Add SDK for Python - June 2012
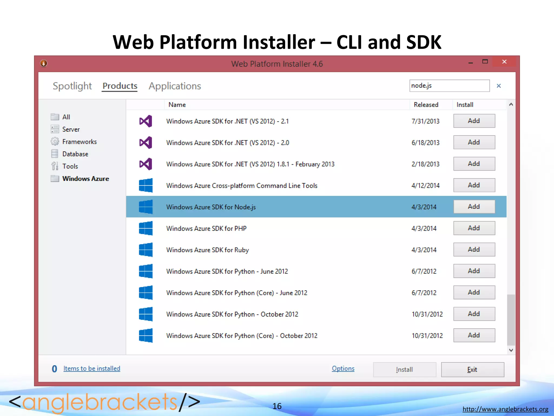Image resolution: width=554 pixels, height=416 pixels. coord(474,271)
